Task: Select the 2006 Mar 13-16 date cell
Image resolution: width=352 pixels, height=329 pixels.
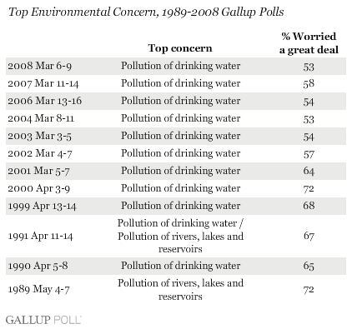Action: pos(45,101)
